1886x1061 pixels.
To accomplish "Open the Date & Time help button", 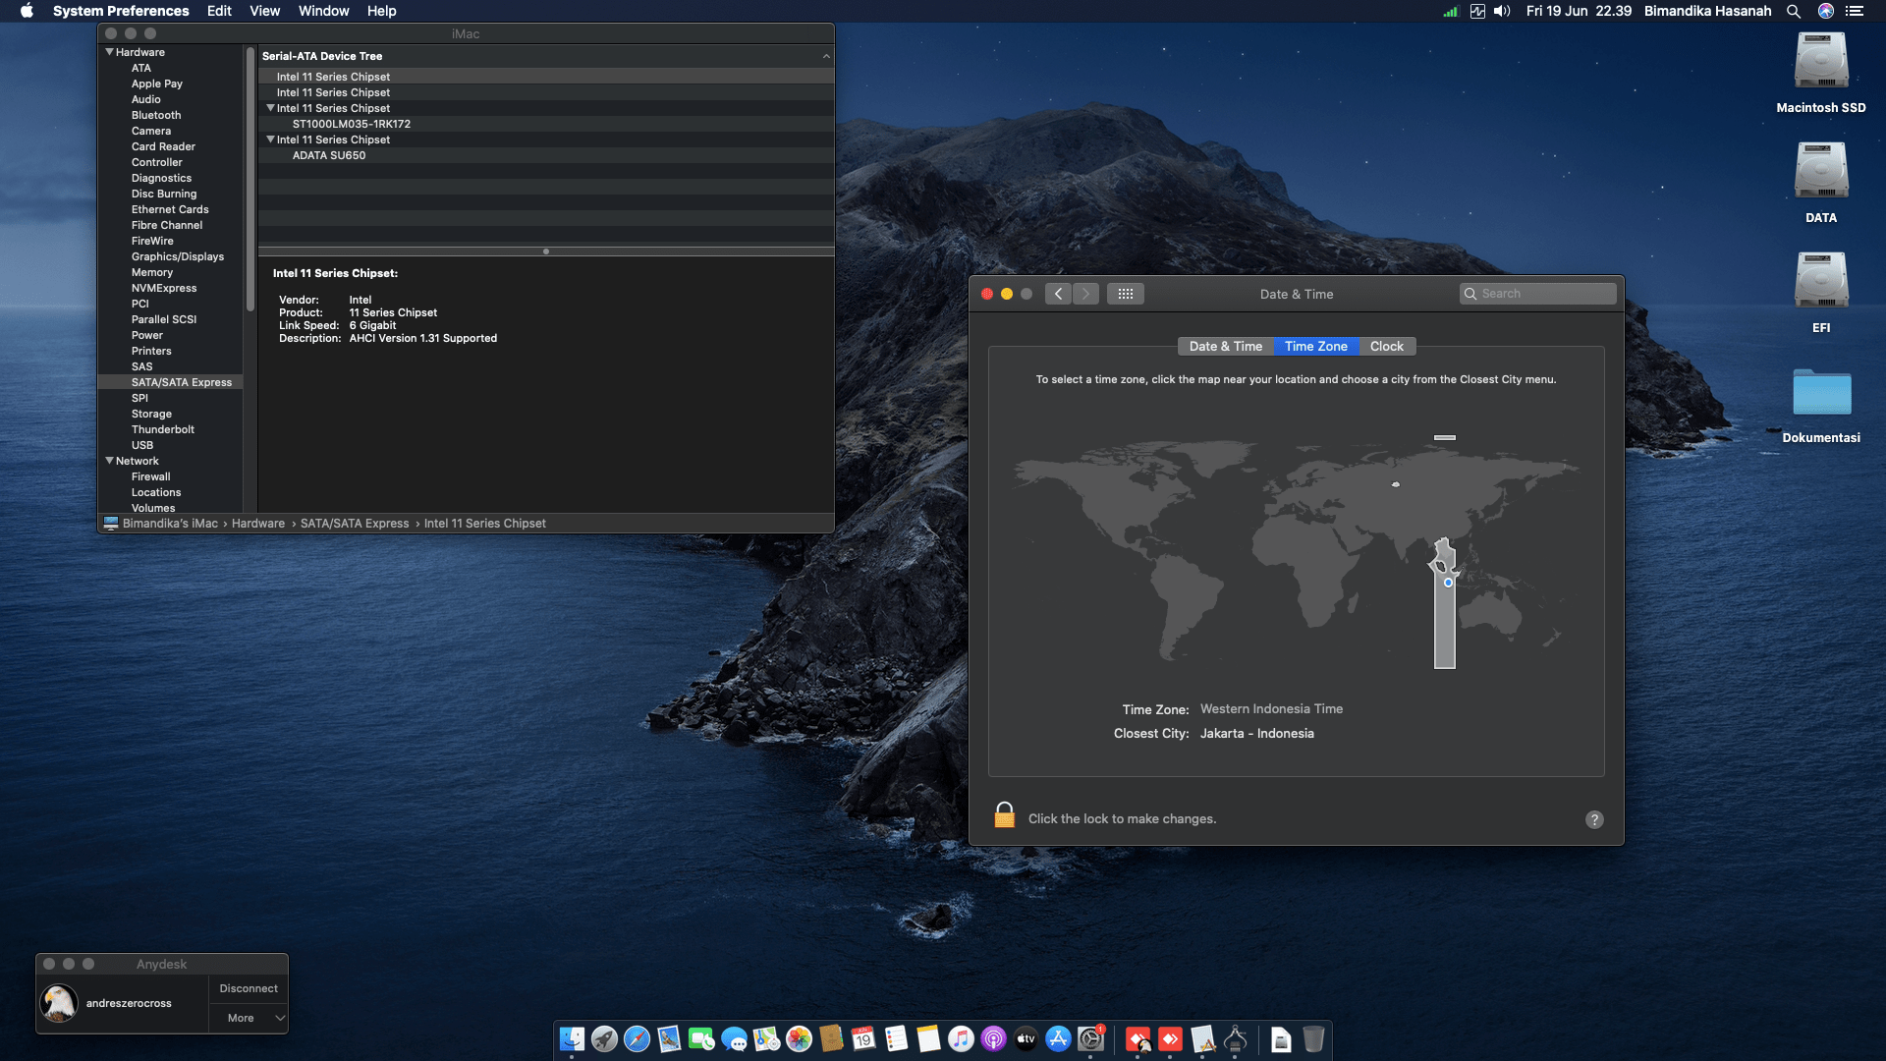I will click(x=1594, y=819).
